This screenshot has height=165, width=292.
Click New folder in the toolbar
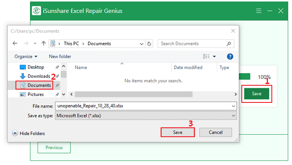60,57
